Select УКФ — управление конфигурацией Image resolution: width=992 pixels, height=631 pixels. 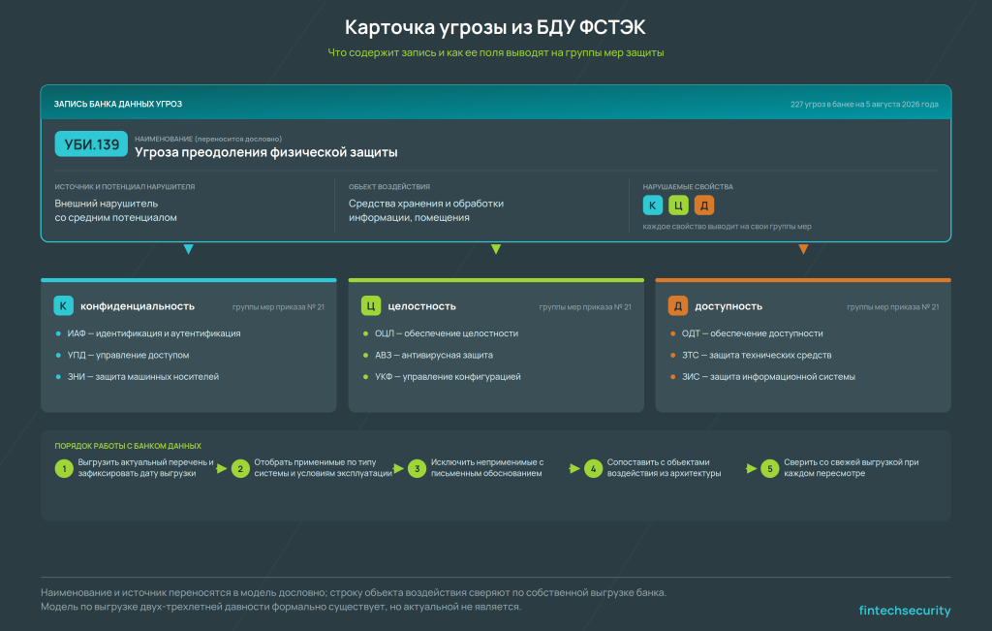pos(448,377)
